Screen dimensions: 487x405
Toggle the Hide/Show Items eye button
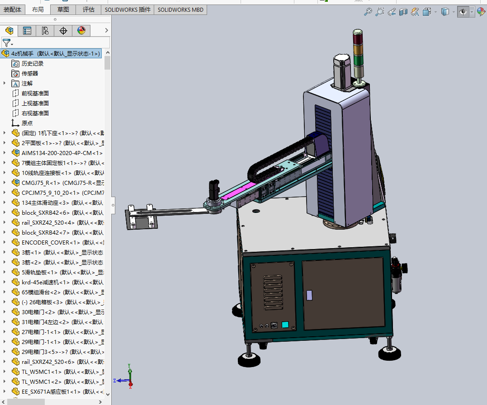[x=463, y=12]
